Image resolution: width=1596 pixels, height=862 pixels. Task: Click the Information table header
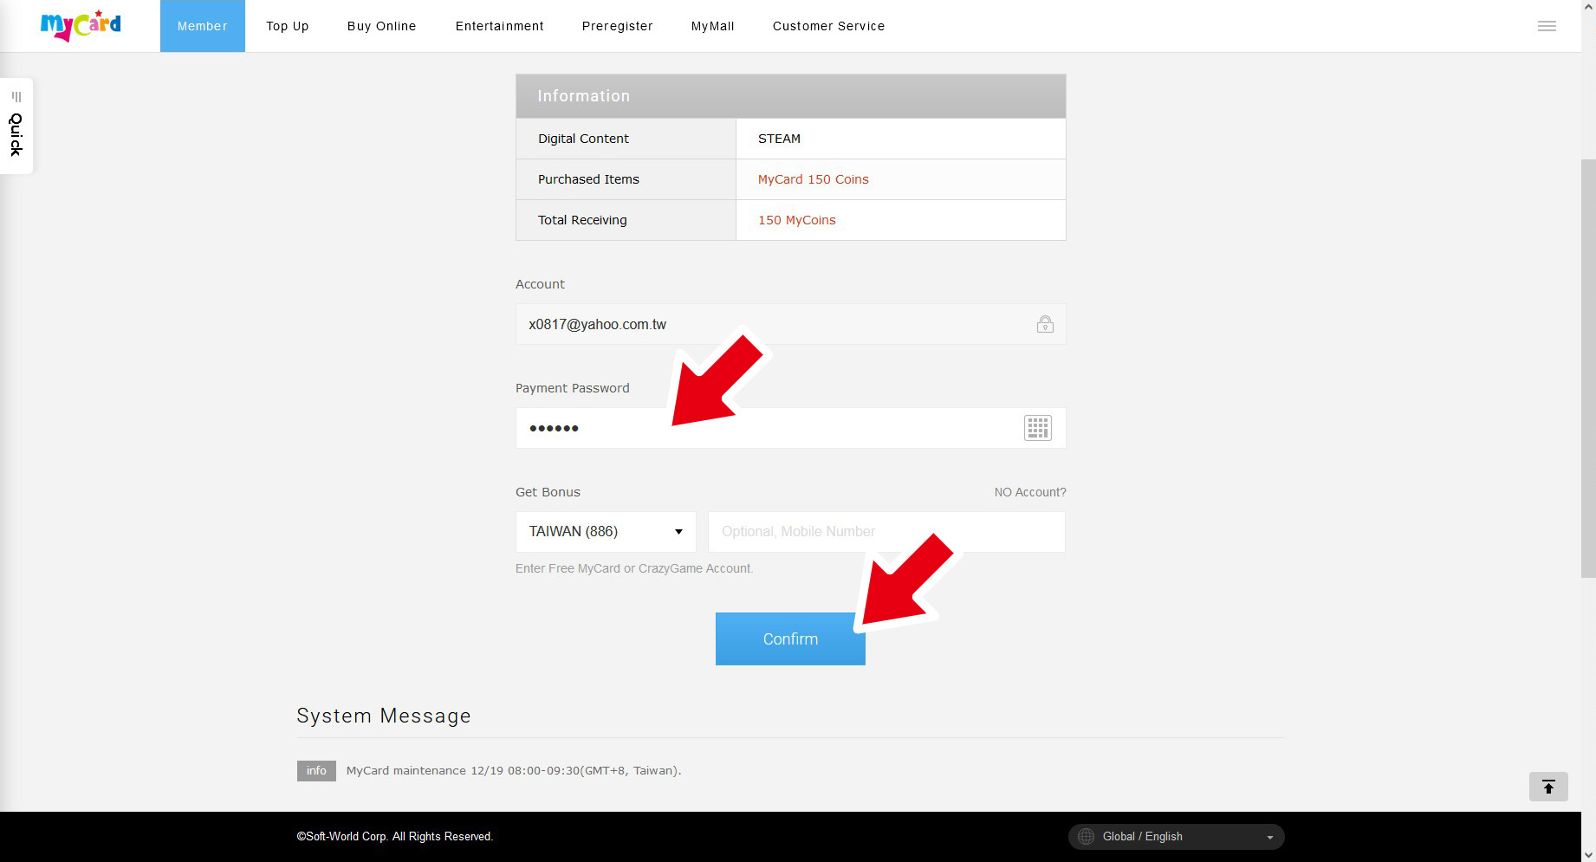coord(790,96)
